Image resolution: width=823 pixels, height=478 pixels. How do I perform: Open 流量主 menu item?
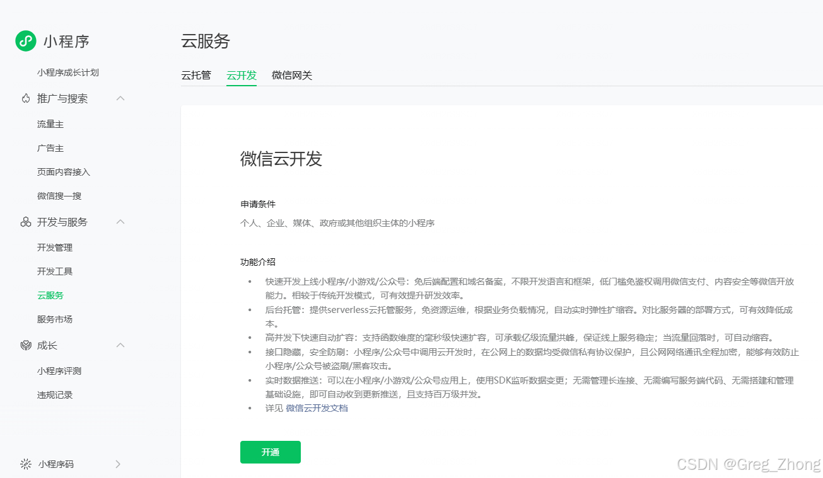[50, 125]
